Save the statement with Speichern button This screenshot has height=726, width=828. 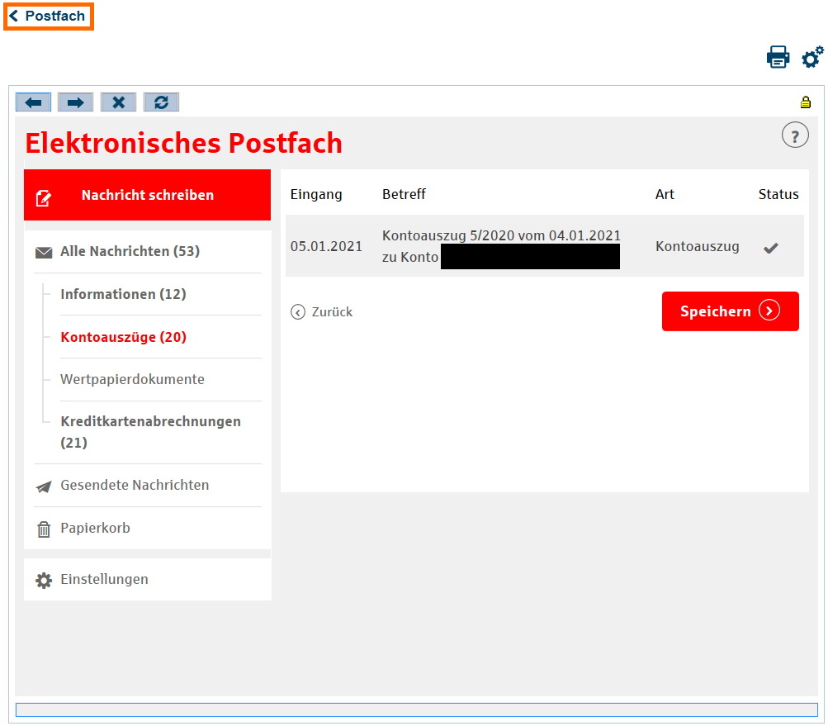tap(730, 311)
